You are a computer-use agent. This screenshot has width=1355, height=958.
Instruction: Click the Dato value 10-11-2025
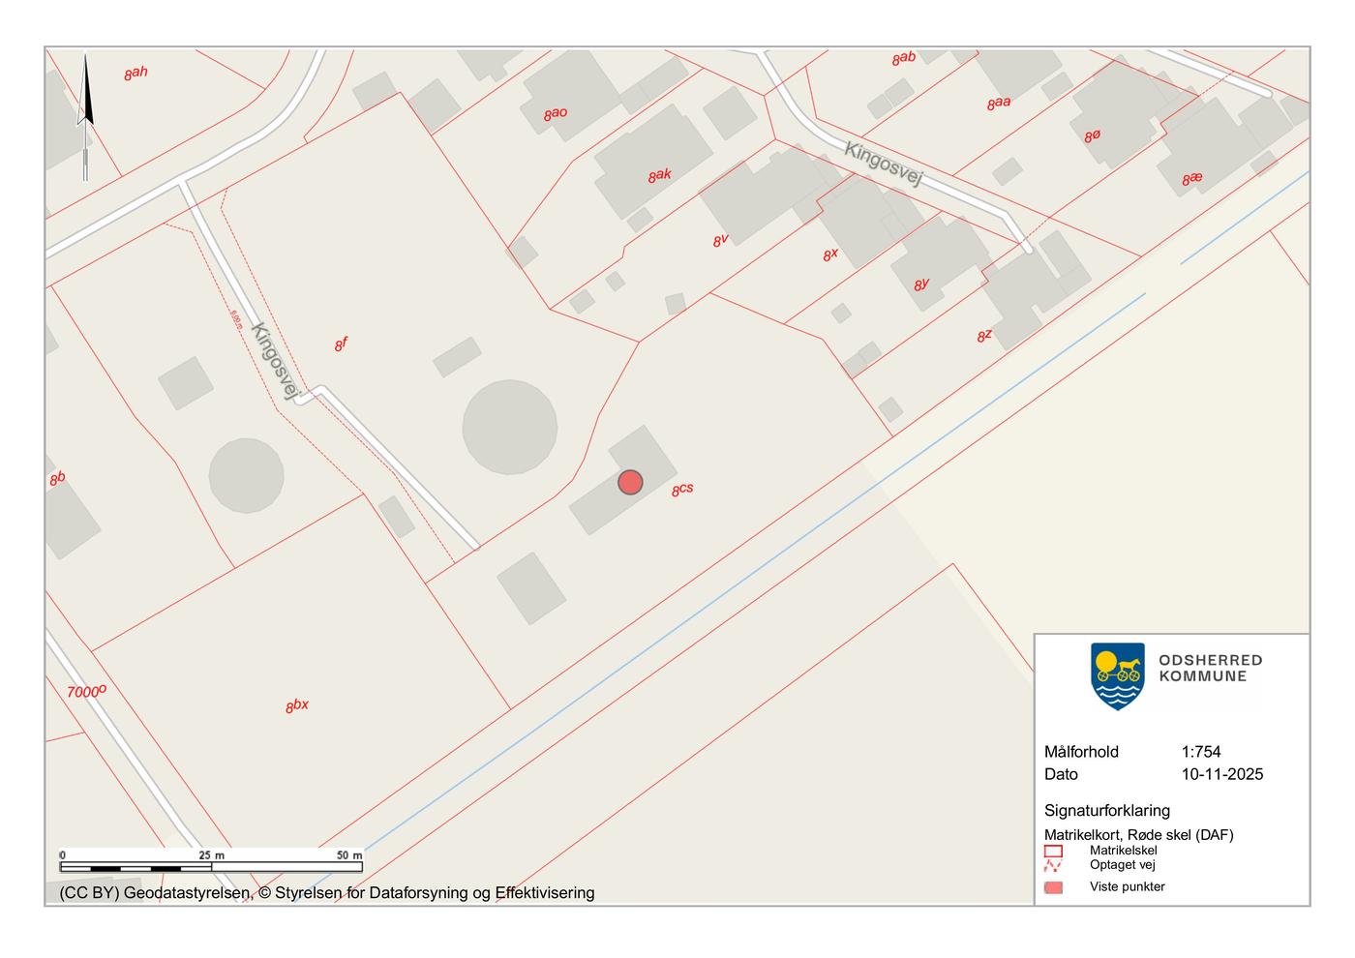[1221, 774]
